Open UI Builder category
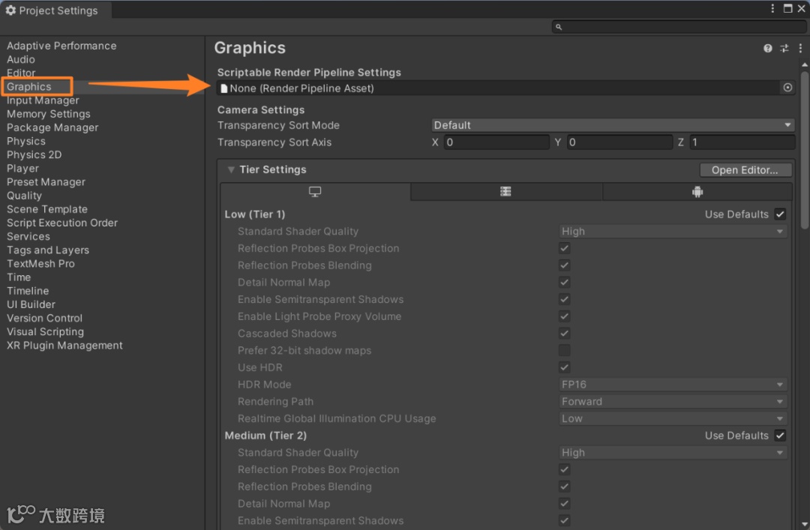810x530 pixels. coord(31,305)
